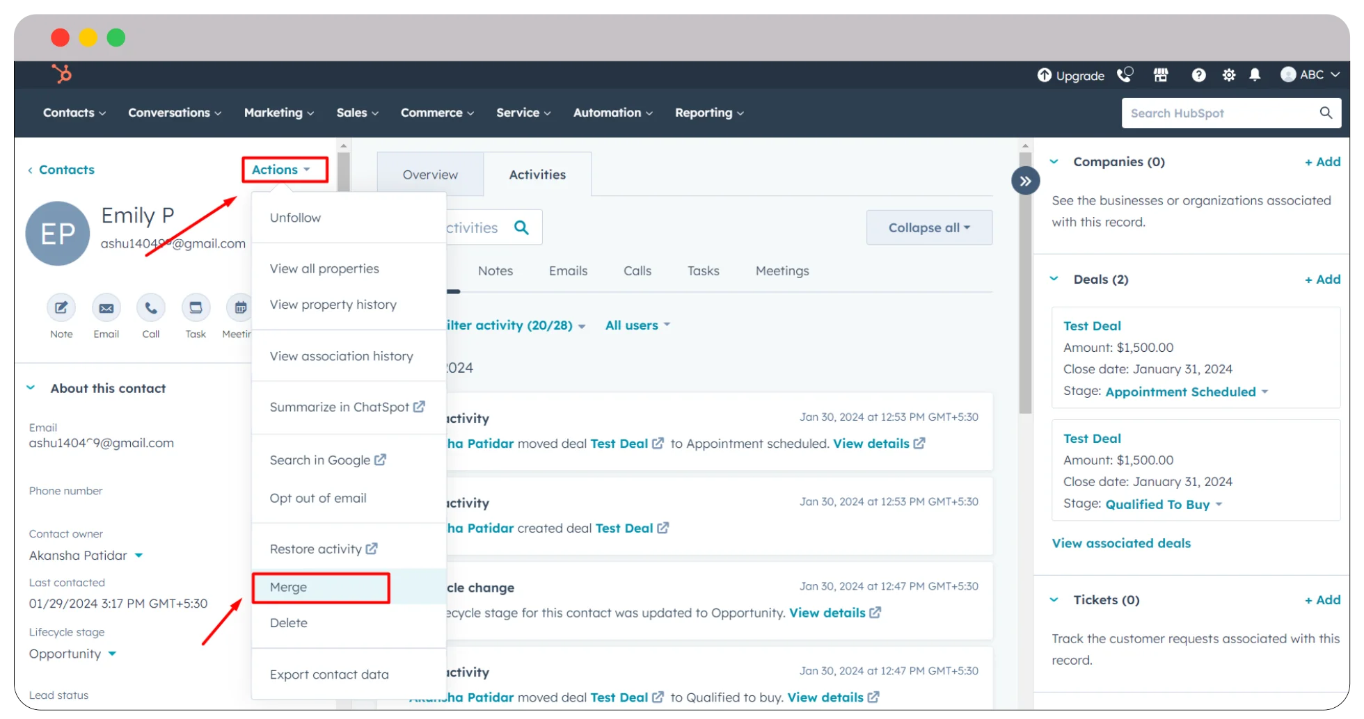Create a note using the Note icon
Viewport: 1364px width, 719px height.
61,308
